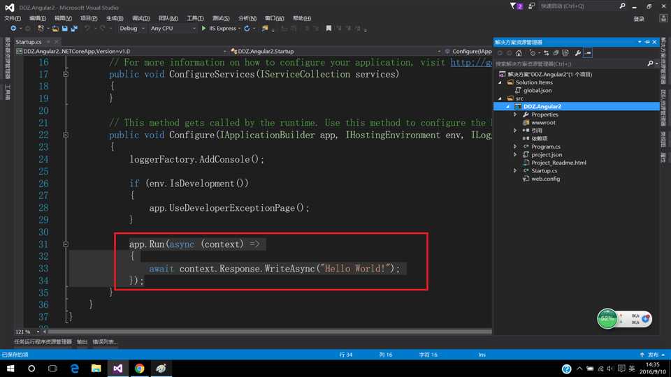This screenshot has width=671, height=377.
Task: Collapse app.Run lambda outlining at line 31
Action: coord(66,244)
